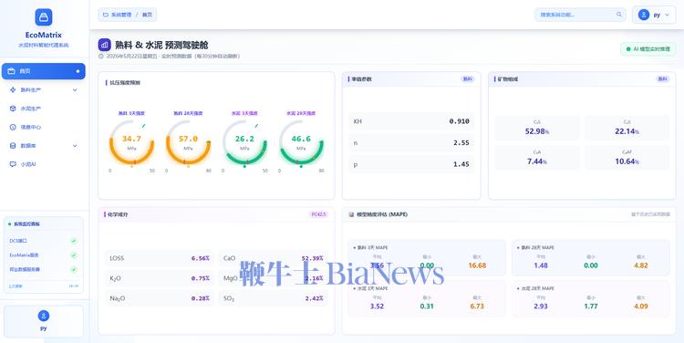Click the K₂O 0.75% row
Image resolution: width=684 pixels, height=343 pixels.
click(160, 278)
